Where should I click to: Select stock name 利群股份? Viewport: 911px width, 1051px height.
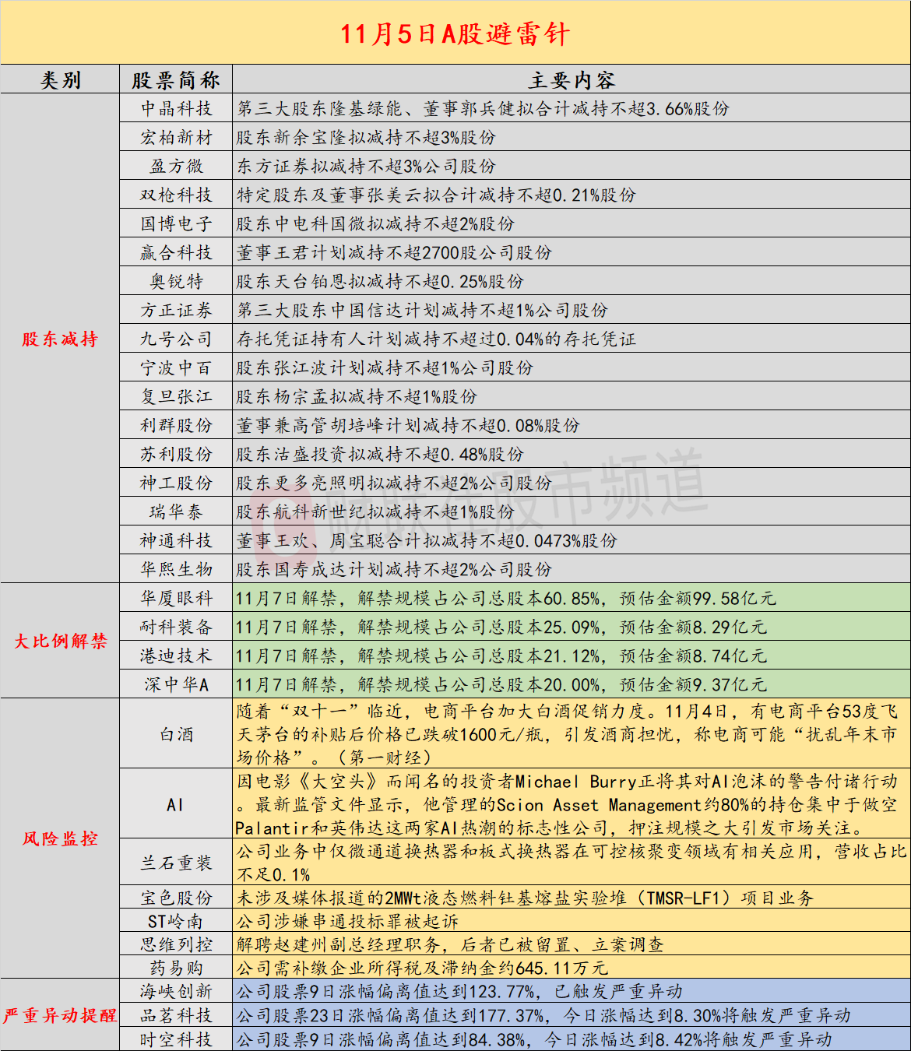(176, 425)
